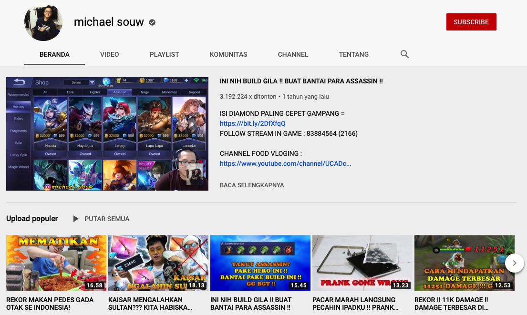Play the featured Mobile Legends Shop video thumbnail

tap(107, 134)
